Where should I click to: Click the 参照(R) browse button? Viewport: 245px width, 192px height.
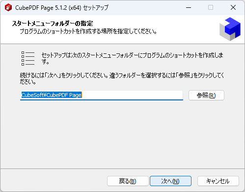click(x=206, y=96)
